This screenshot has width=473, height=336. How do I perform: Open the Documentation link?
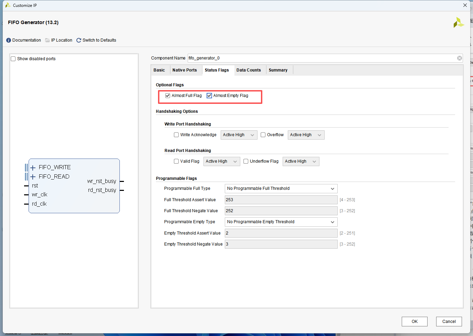pyautogui.click(x=27, y=40)
